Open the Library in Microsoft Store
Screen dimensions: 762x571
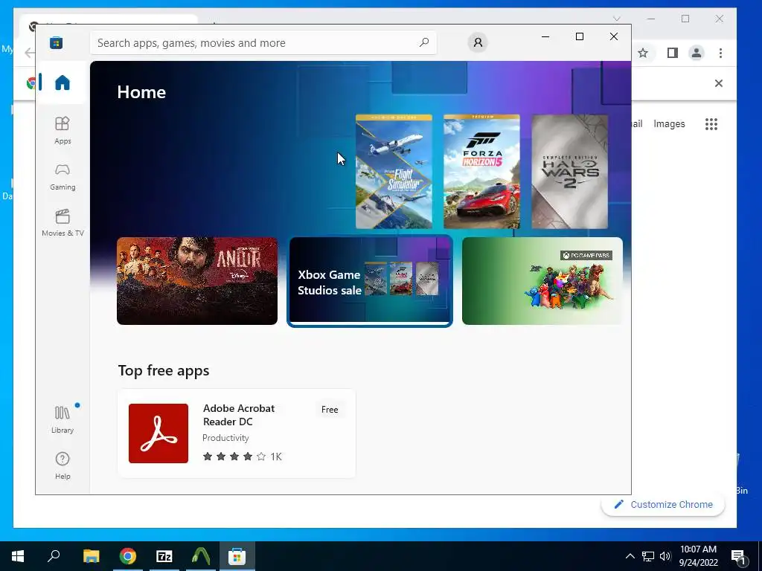[63, 420]
